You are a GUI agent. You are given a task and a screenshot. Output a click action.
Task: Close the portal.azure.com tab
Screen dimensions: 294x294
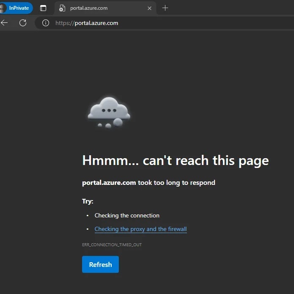149,8
